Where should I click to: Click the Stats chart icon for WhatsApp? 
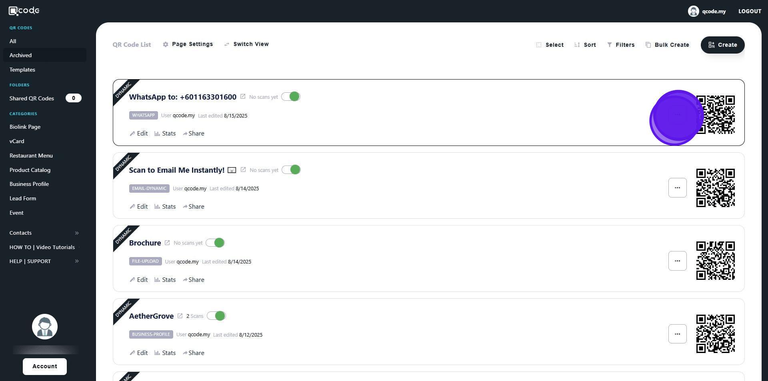(157, 134)
